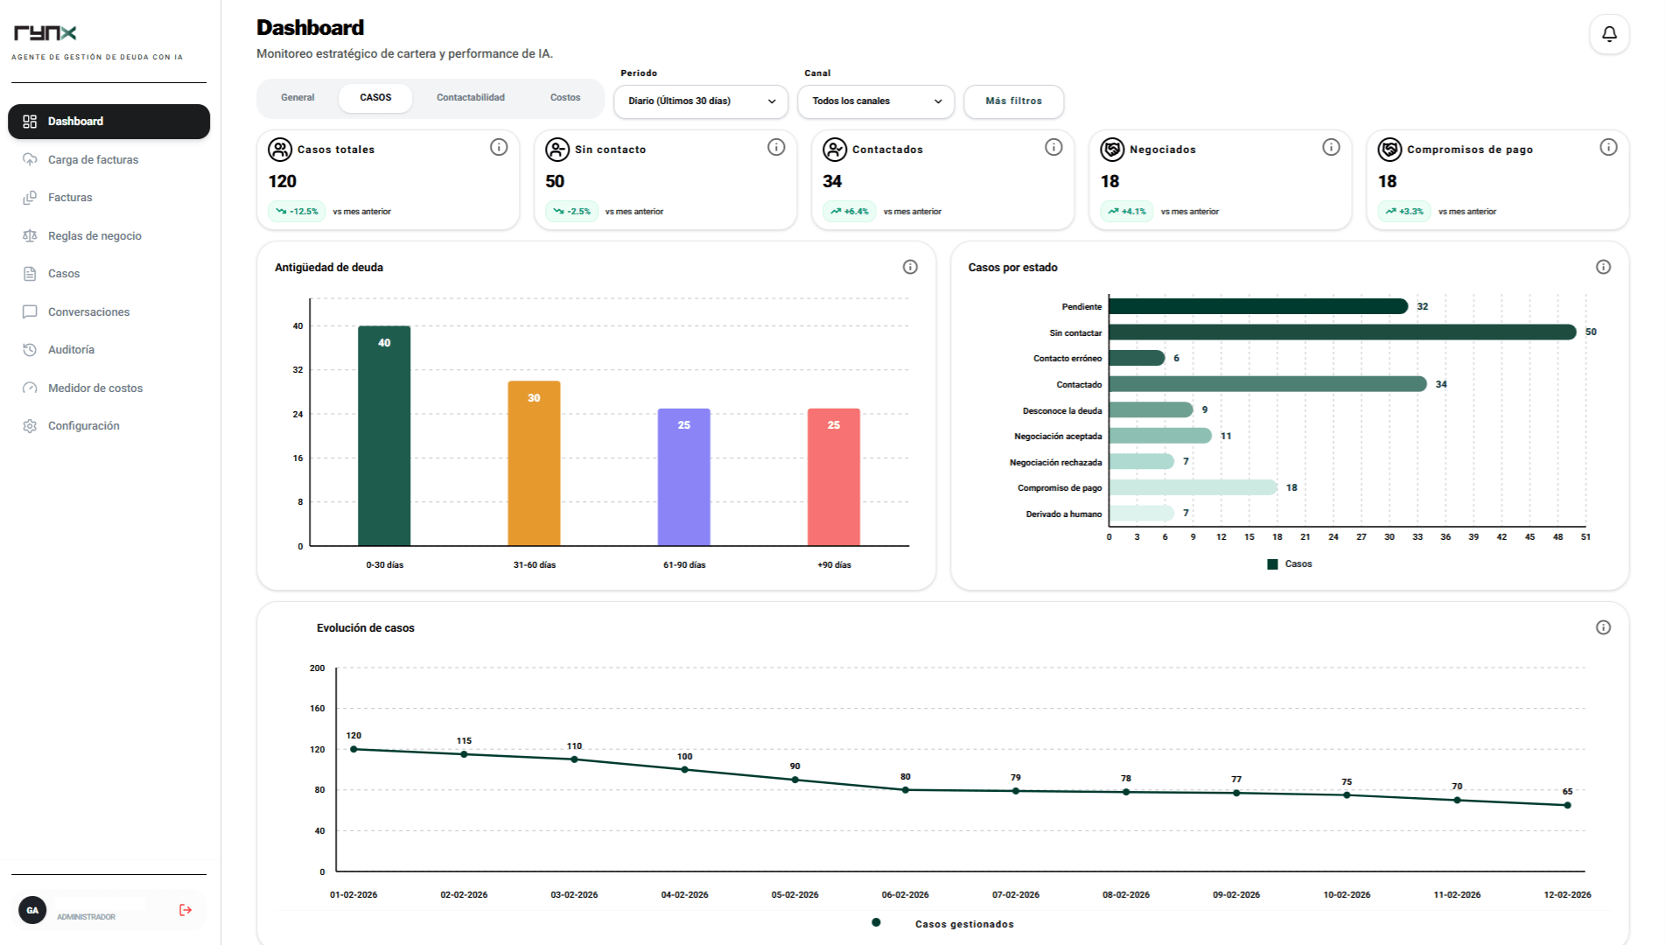Click the Reglas de negocio scales icon
Viewport: 1666px width, 945px height.
tap(30, 235)
